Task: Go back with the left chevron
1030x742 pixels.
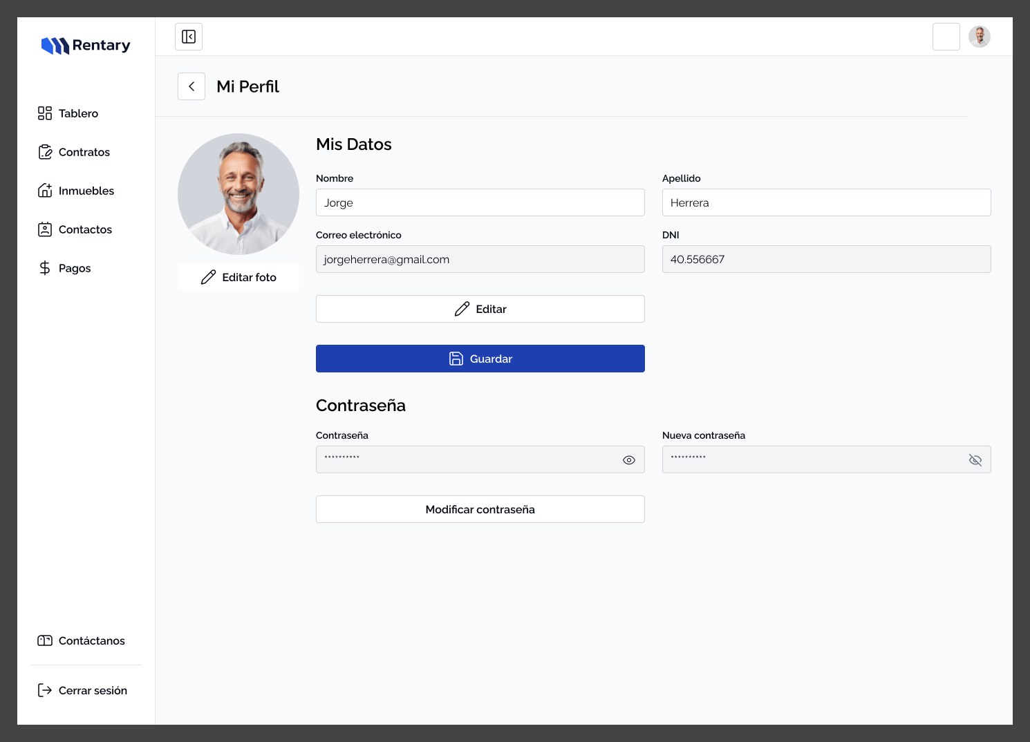Action: point(191,86)
